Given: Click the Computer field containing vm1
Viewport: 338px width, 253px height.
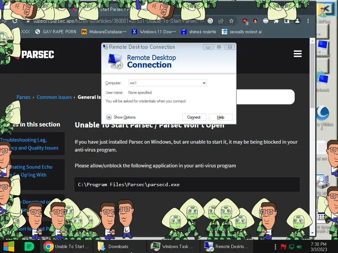Looking at the screenshot, I should (168, 83).
